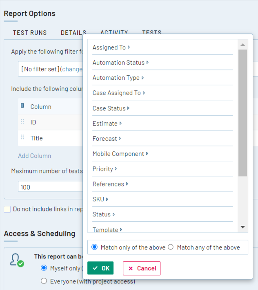This screenshot has width=258, height=290.
Task: Choose Myself only access option
Action: tap(44, 268)
